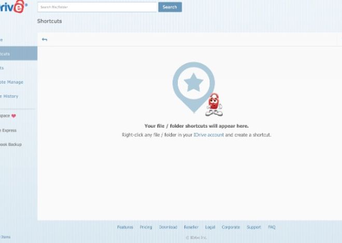
Task: Click the star location pin illustration
Action: click(193, 87)
